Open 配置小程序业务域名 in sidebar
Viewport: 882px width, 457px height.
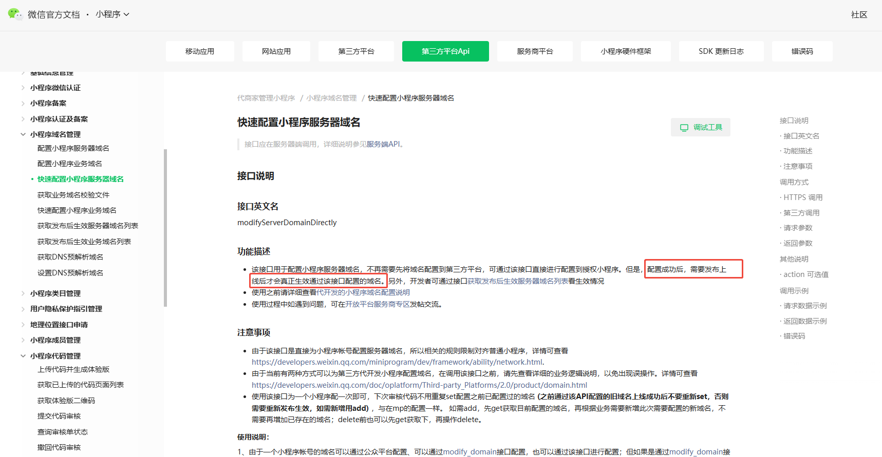tap(70, 164)
